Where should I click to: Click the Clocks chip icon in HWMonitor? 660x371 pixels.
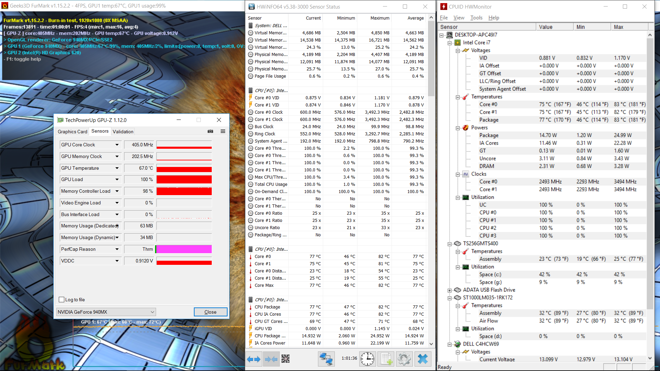[465, 174]
